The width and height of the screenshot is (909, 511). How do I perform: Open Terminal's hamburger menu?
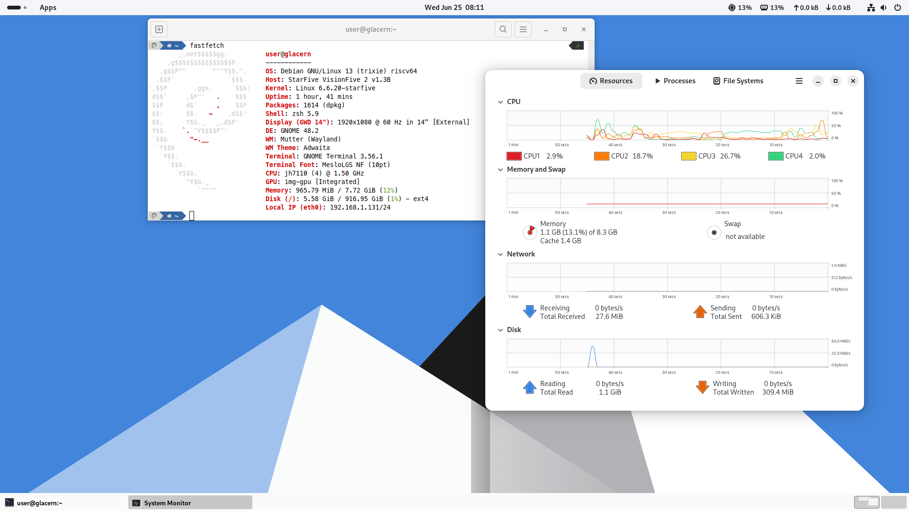(522, 29)
